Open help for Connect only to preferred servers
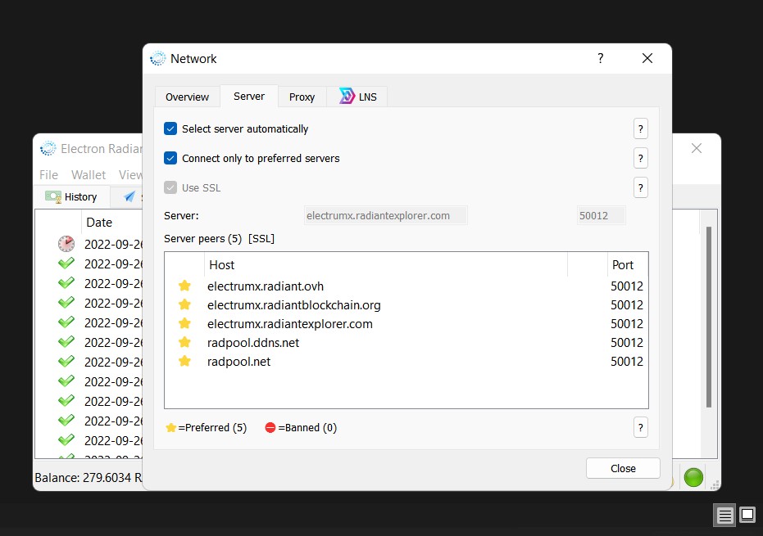The height and width of the screenshot is (536, 763). coord(640,159)
